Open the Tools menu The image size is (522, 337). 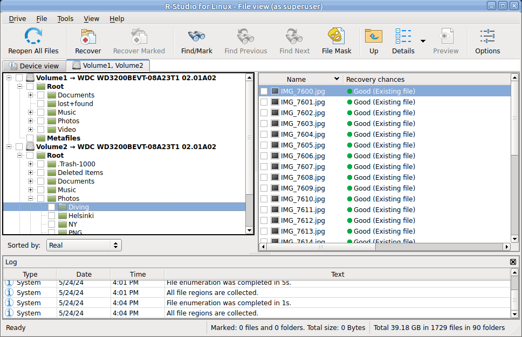[65, 19]
